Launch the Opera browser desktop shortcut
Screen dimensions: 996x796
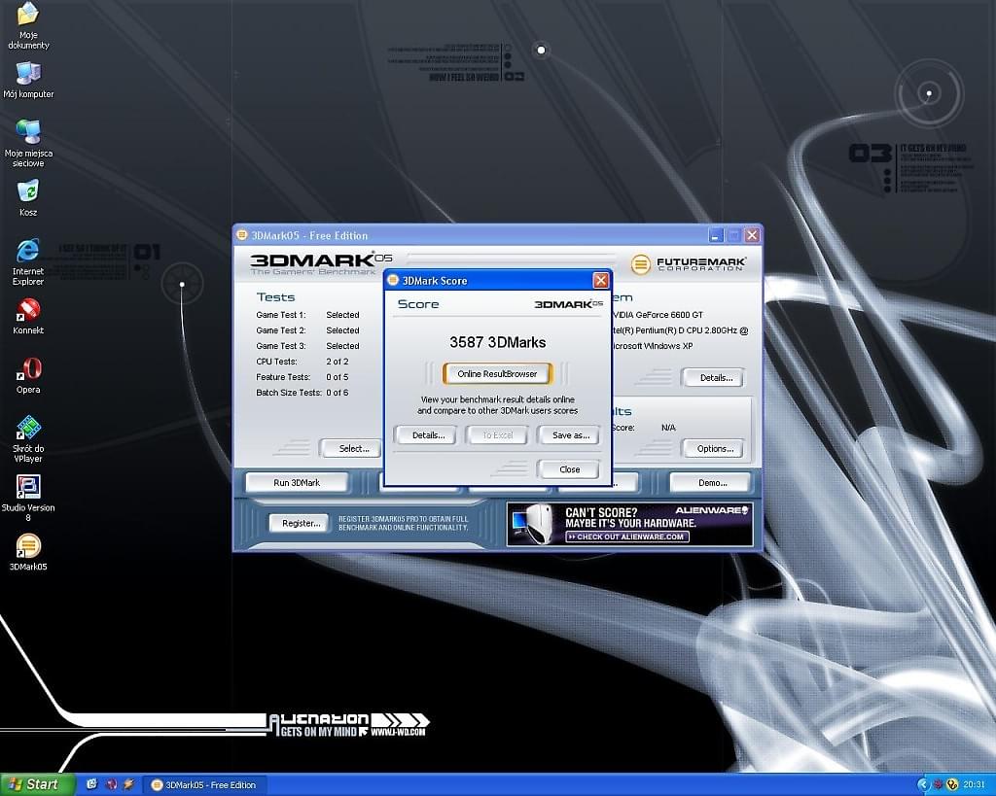[x=28, y=375]
